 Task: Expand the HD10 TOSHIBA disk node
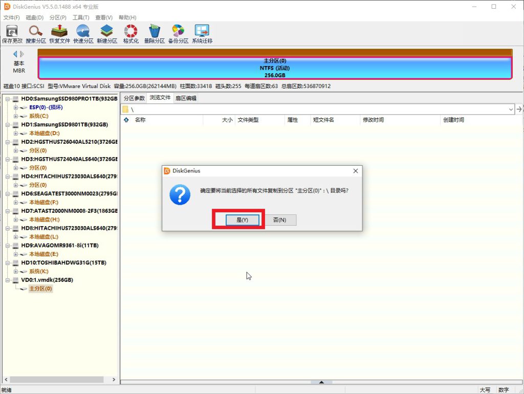point(8,263)
